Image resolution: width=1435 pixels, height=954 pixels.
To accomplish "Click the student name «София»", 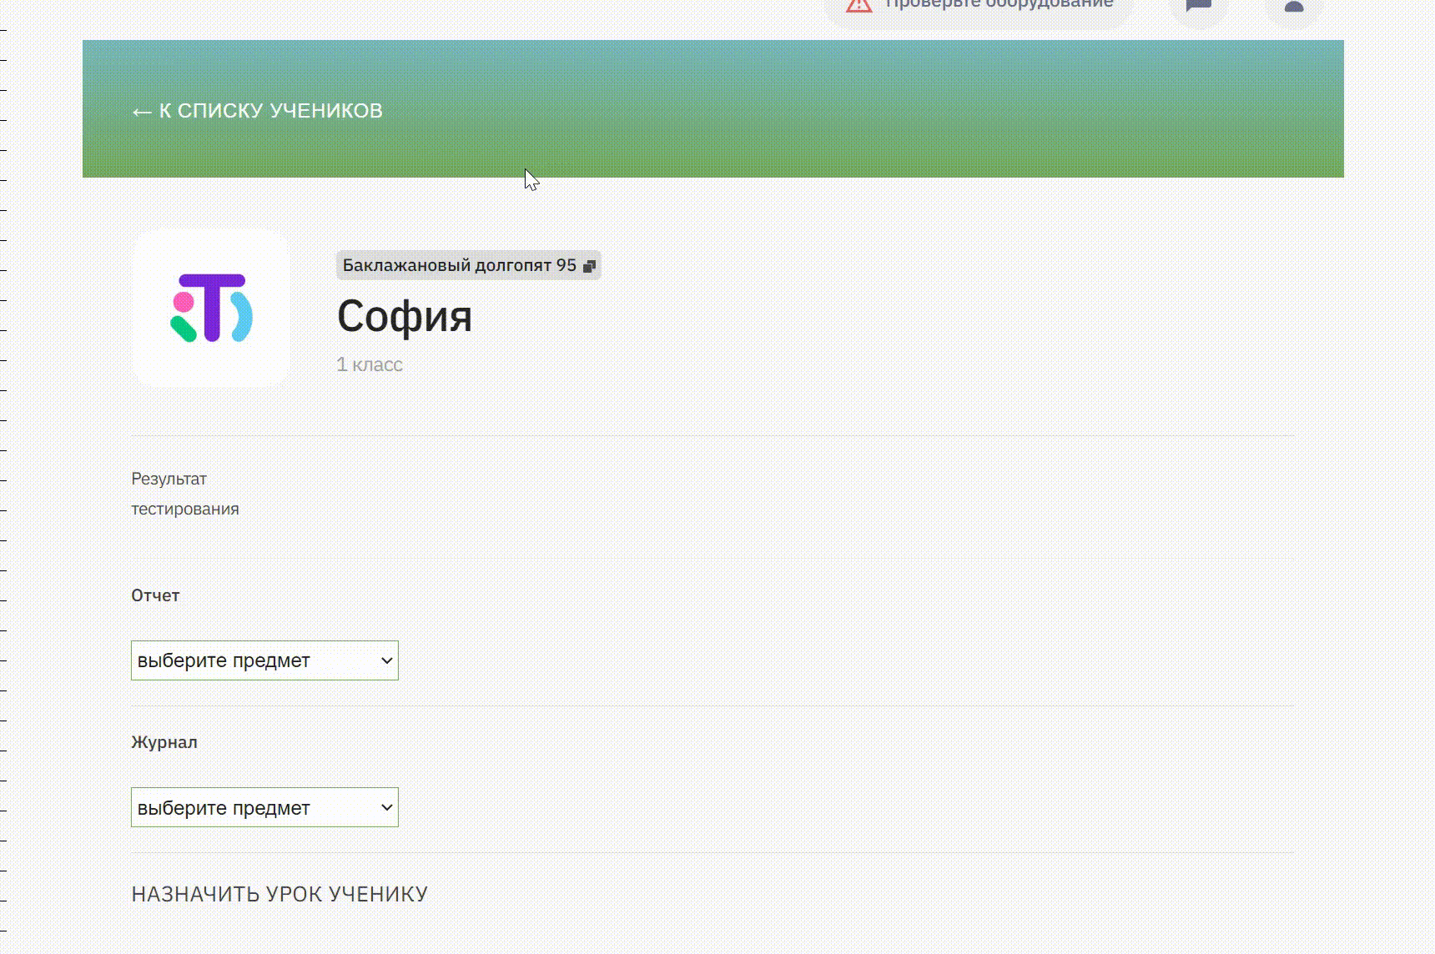I will (405, 316).
